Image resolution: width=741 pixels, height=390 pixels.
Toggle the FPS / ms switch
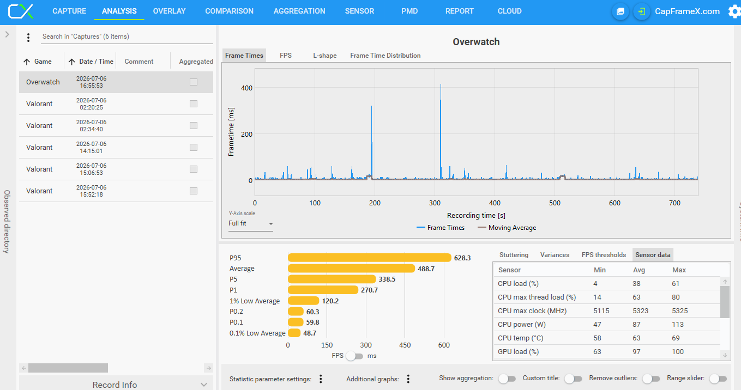click(x=354, y=356)
